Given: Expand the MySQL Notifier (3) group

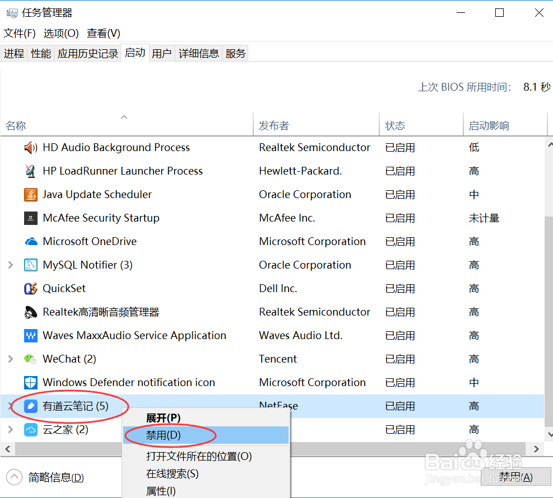Looking at the screenshot, I should (11, 265).
